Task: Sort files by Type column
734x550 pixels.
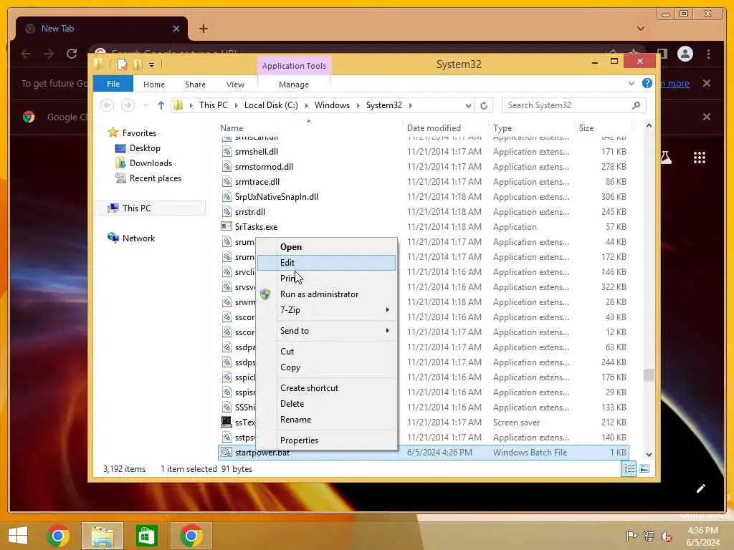Action: point(502,127)
